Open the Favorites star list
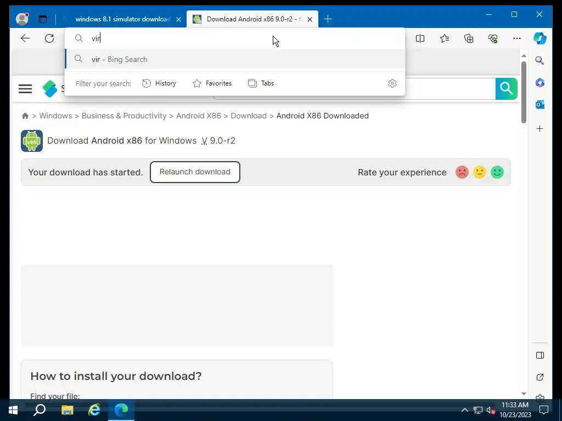 (x=445, y=38)
